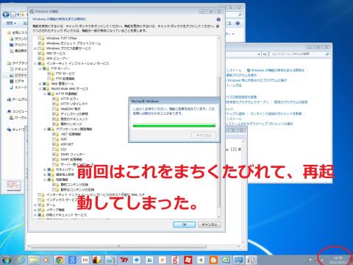353x265 pixels.
Task: Collapse the FTP サーバー node
Action: pos(40,68)
